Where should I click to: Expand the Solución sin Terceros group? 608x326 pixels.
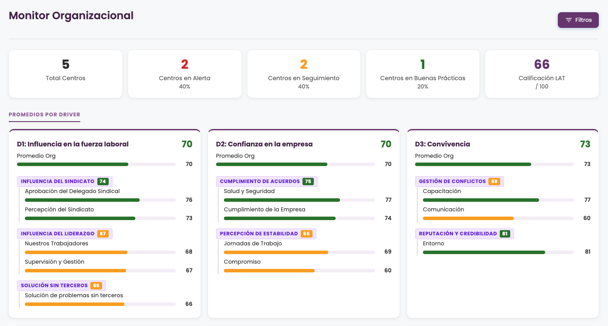click(62, 286)
